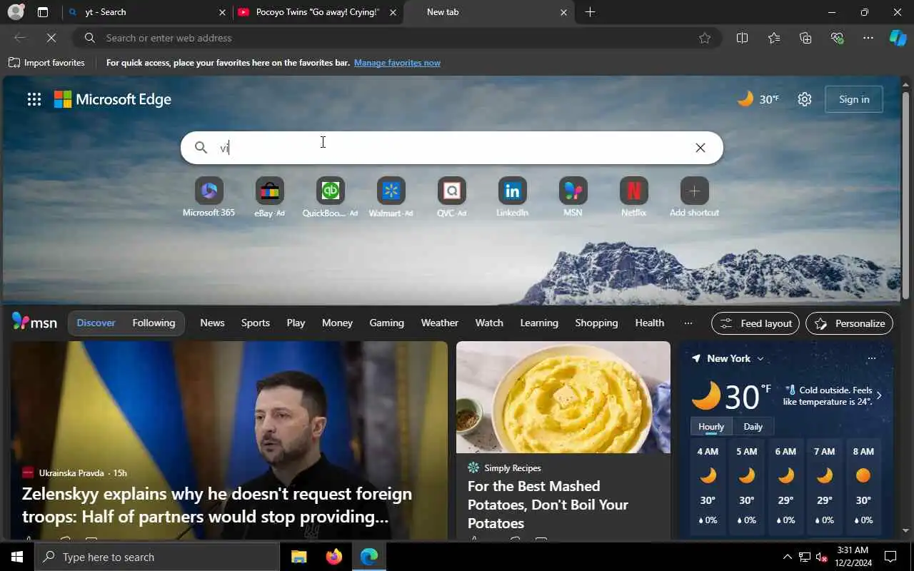Open tab actions menu icon

tap(43, 12)
